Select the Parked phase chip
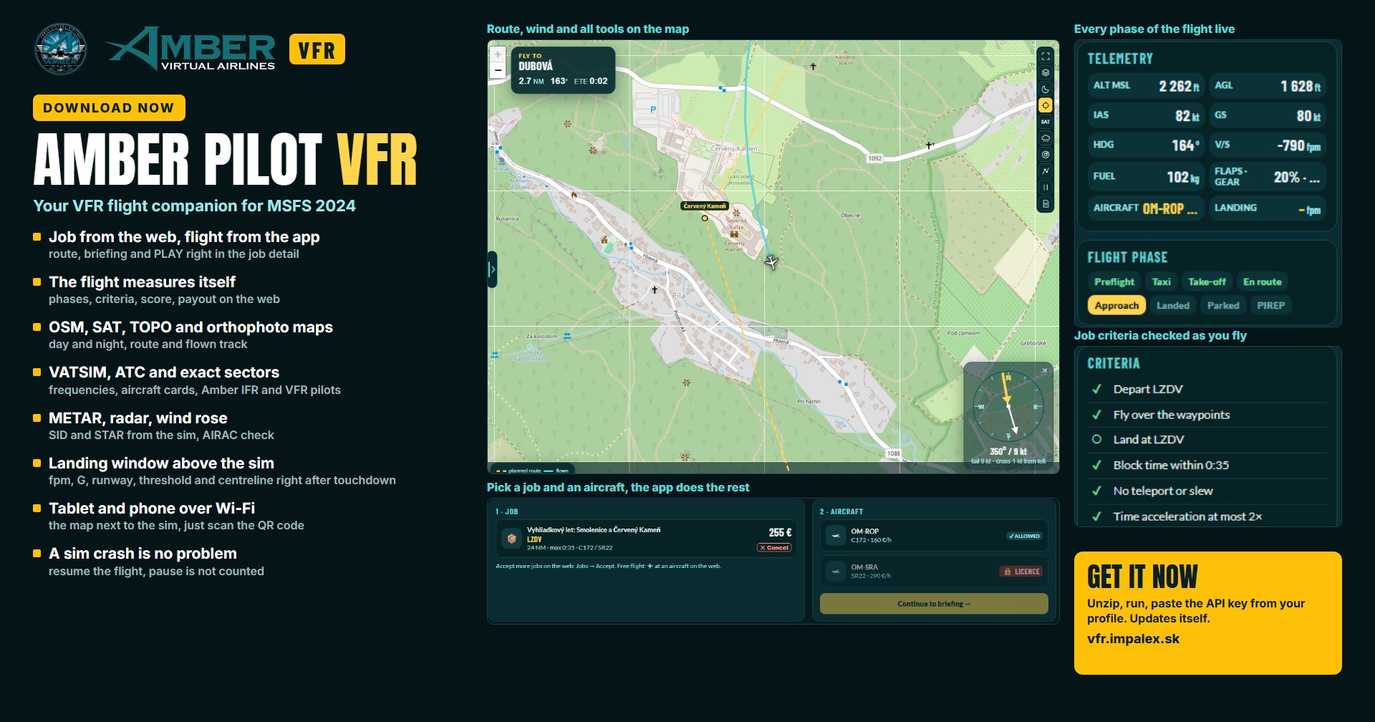The image size is (1375, 722). [x=1223, y=305]
